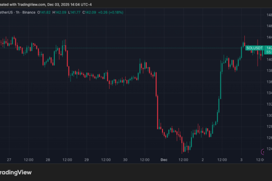Click the '3' date label on time axis
The height and width of the screenshot is (181, 272).
241,160
